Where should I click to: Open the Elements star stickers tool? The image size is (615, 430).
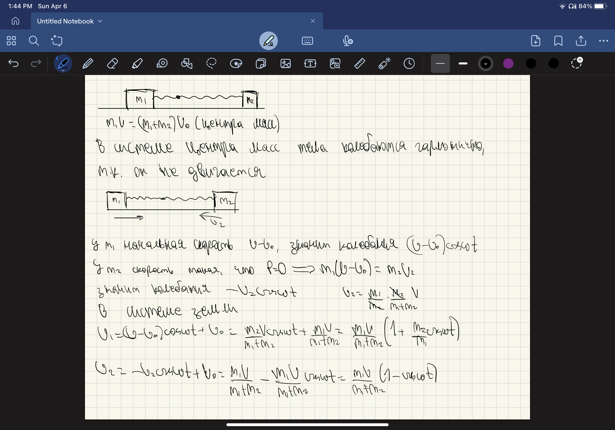click(236, 63)
